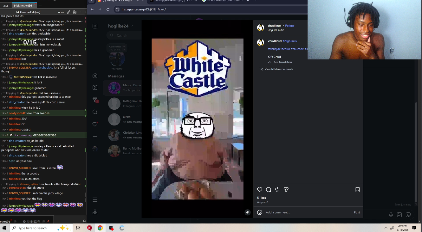Click the none moderation mode label in Chatterino

click(61, 12)
